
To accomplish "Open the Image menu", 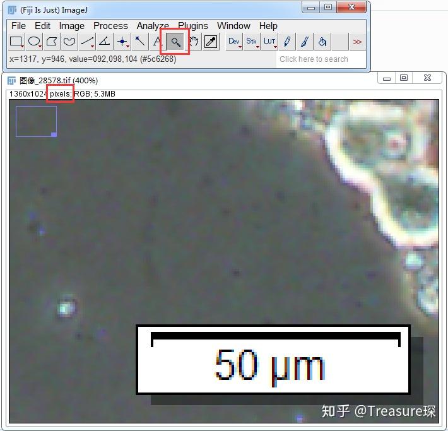I will 72,26.
